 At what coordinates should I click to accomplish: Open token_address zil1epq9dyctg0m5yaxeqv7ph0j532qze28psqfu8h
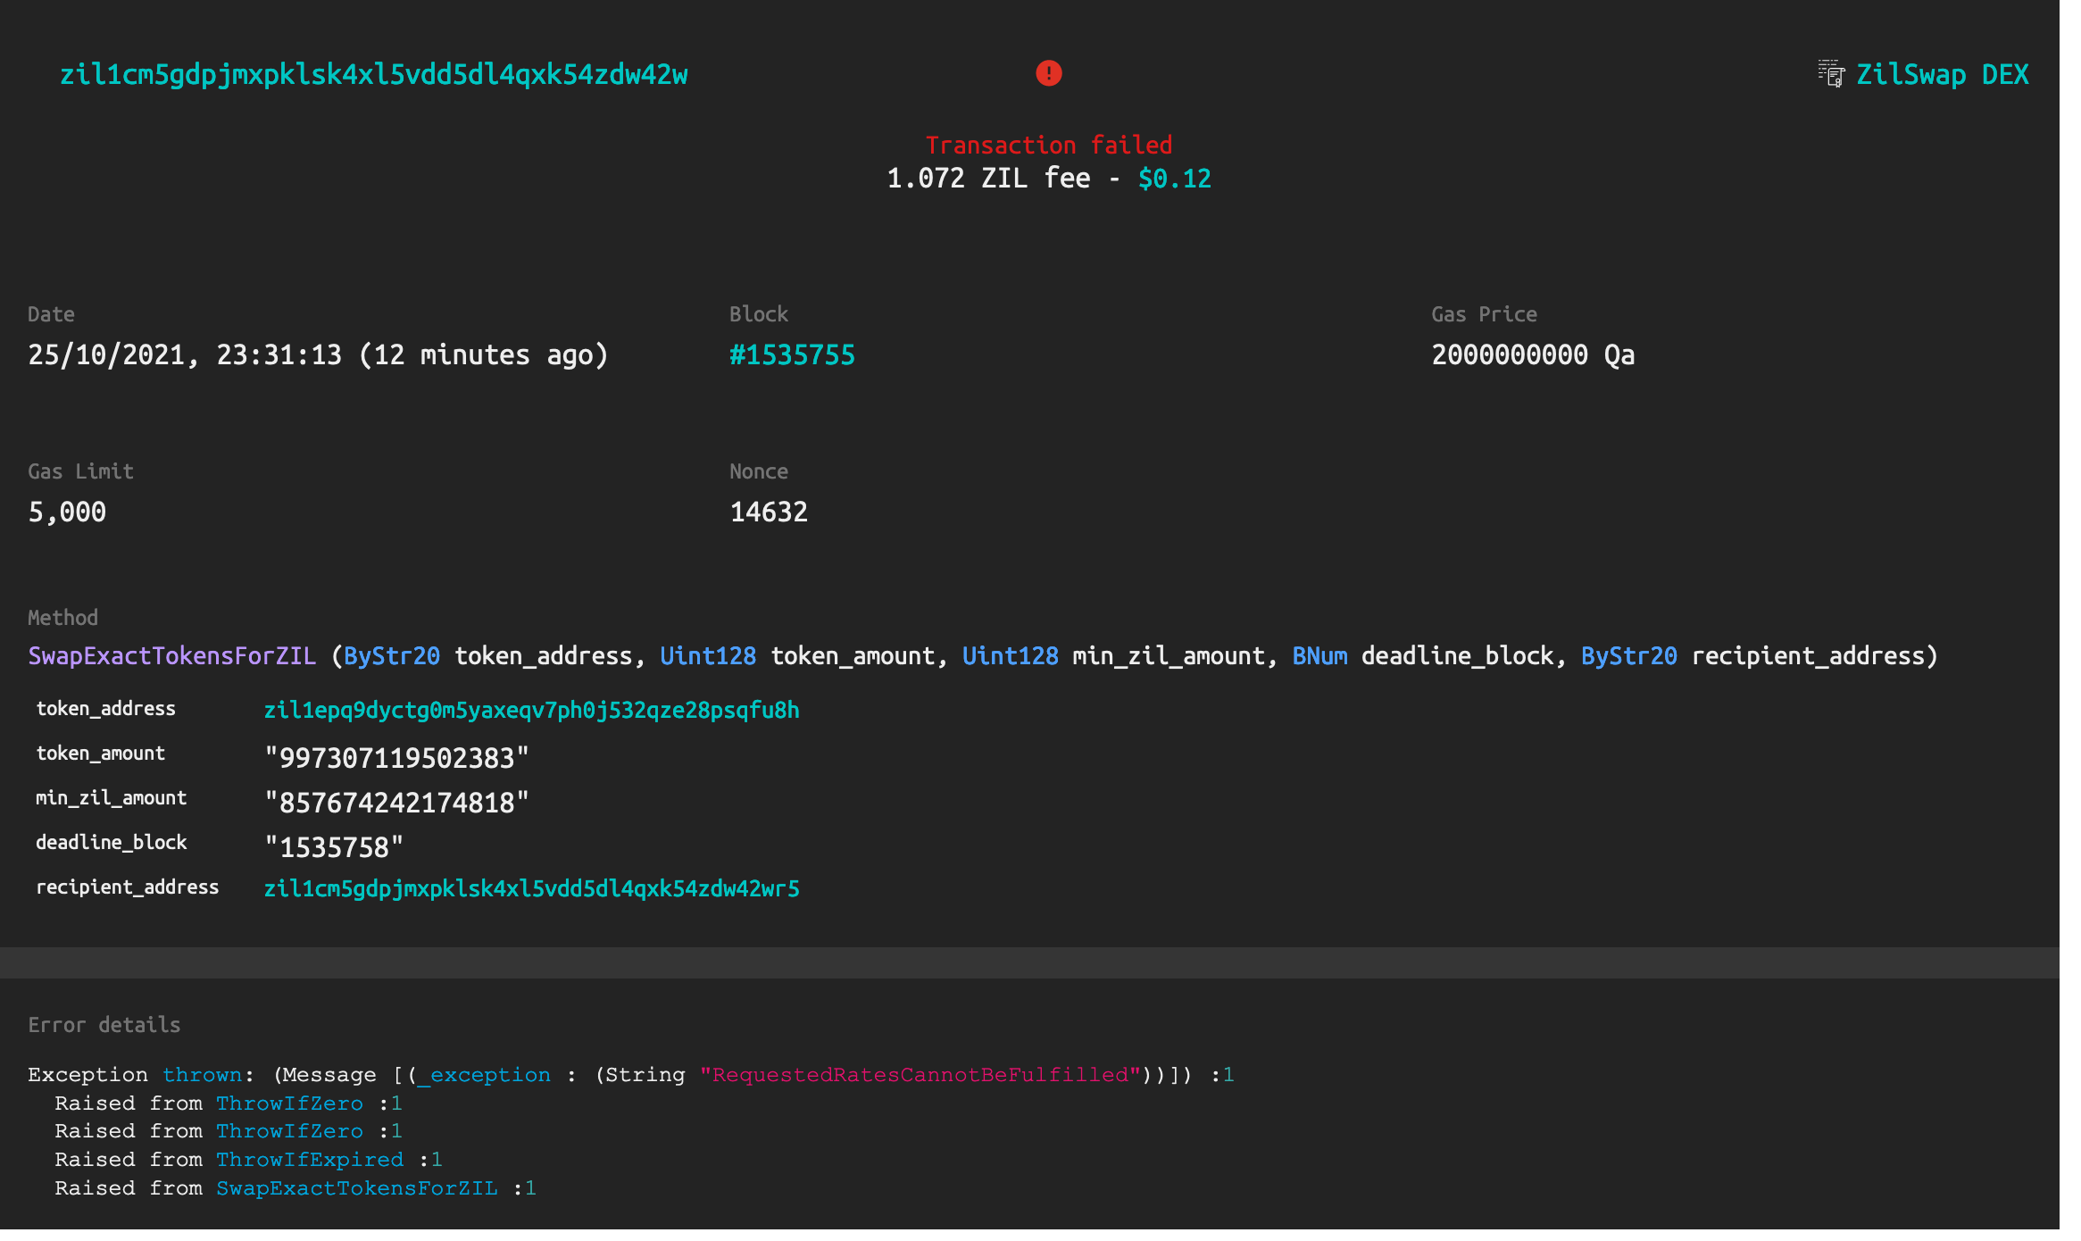(531, 711)
